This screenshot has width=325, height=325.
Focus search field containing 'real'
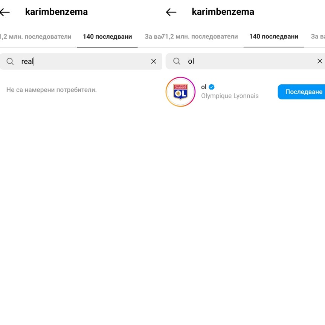point(81,61)
